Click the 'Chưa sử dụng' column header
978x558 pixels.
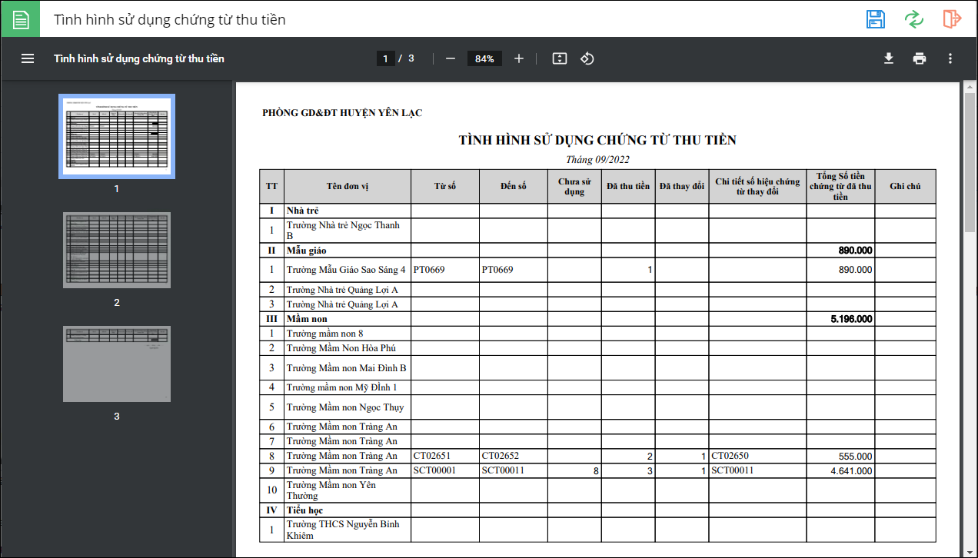[575, 186]
